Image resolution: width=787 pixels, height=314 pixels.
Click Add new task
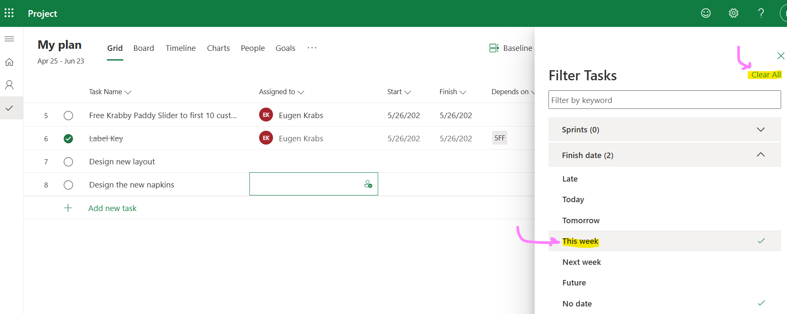coord(112,208)
